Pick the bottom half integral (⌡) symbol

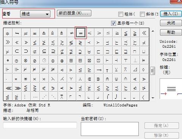click(117, 97)
